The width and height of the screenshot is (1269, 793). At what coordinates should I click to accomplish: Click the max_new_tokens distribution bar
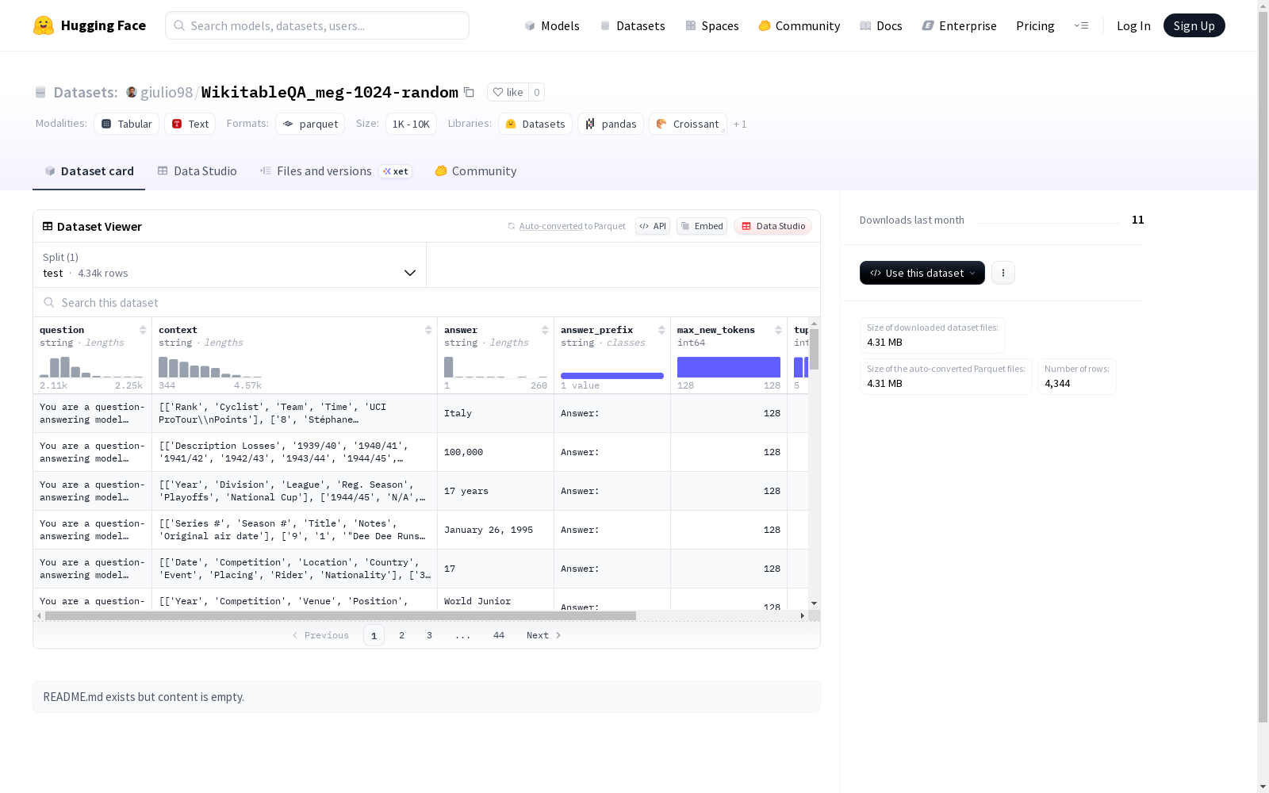[x=729, y=367]
